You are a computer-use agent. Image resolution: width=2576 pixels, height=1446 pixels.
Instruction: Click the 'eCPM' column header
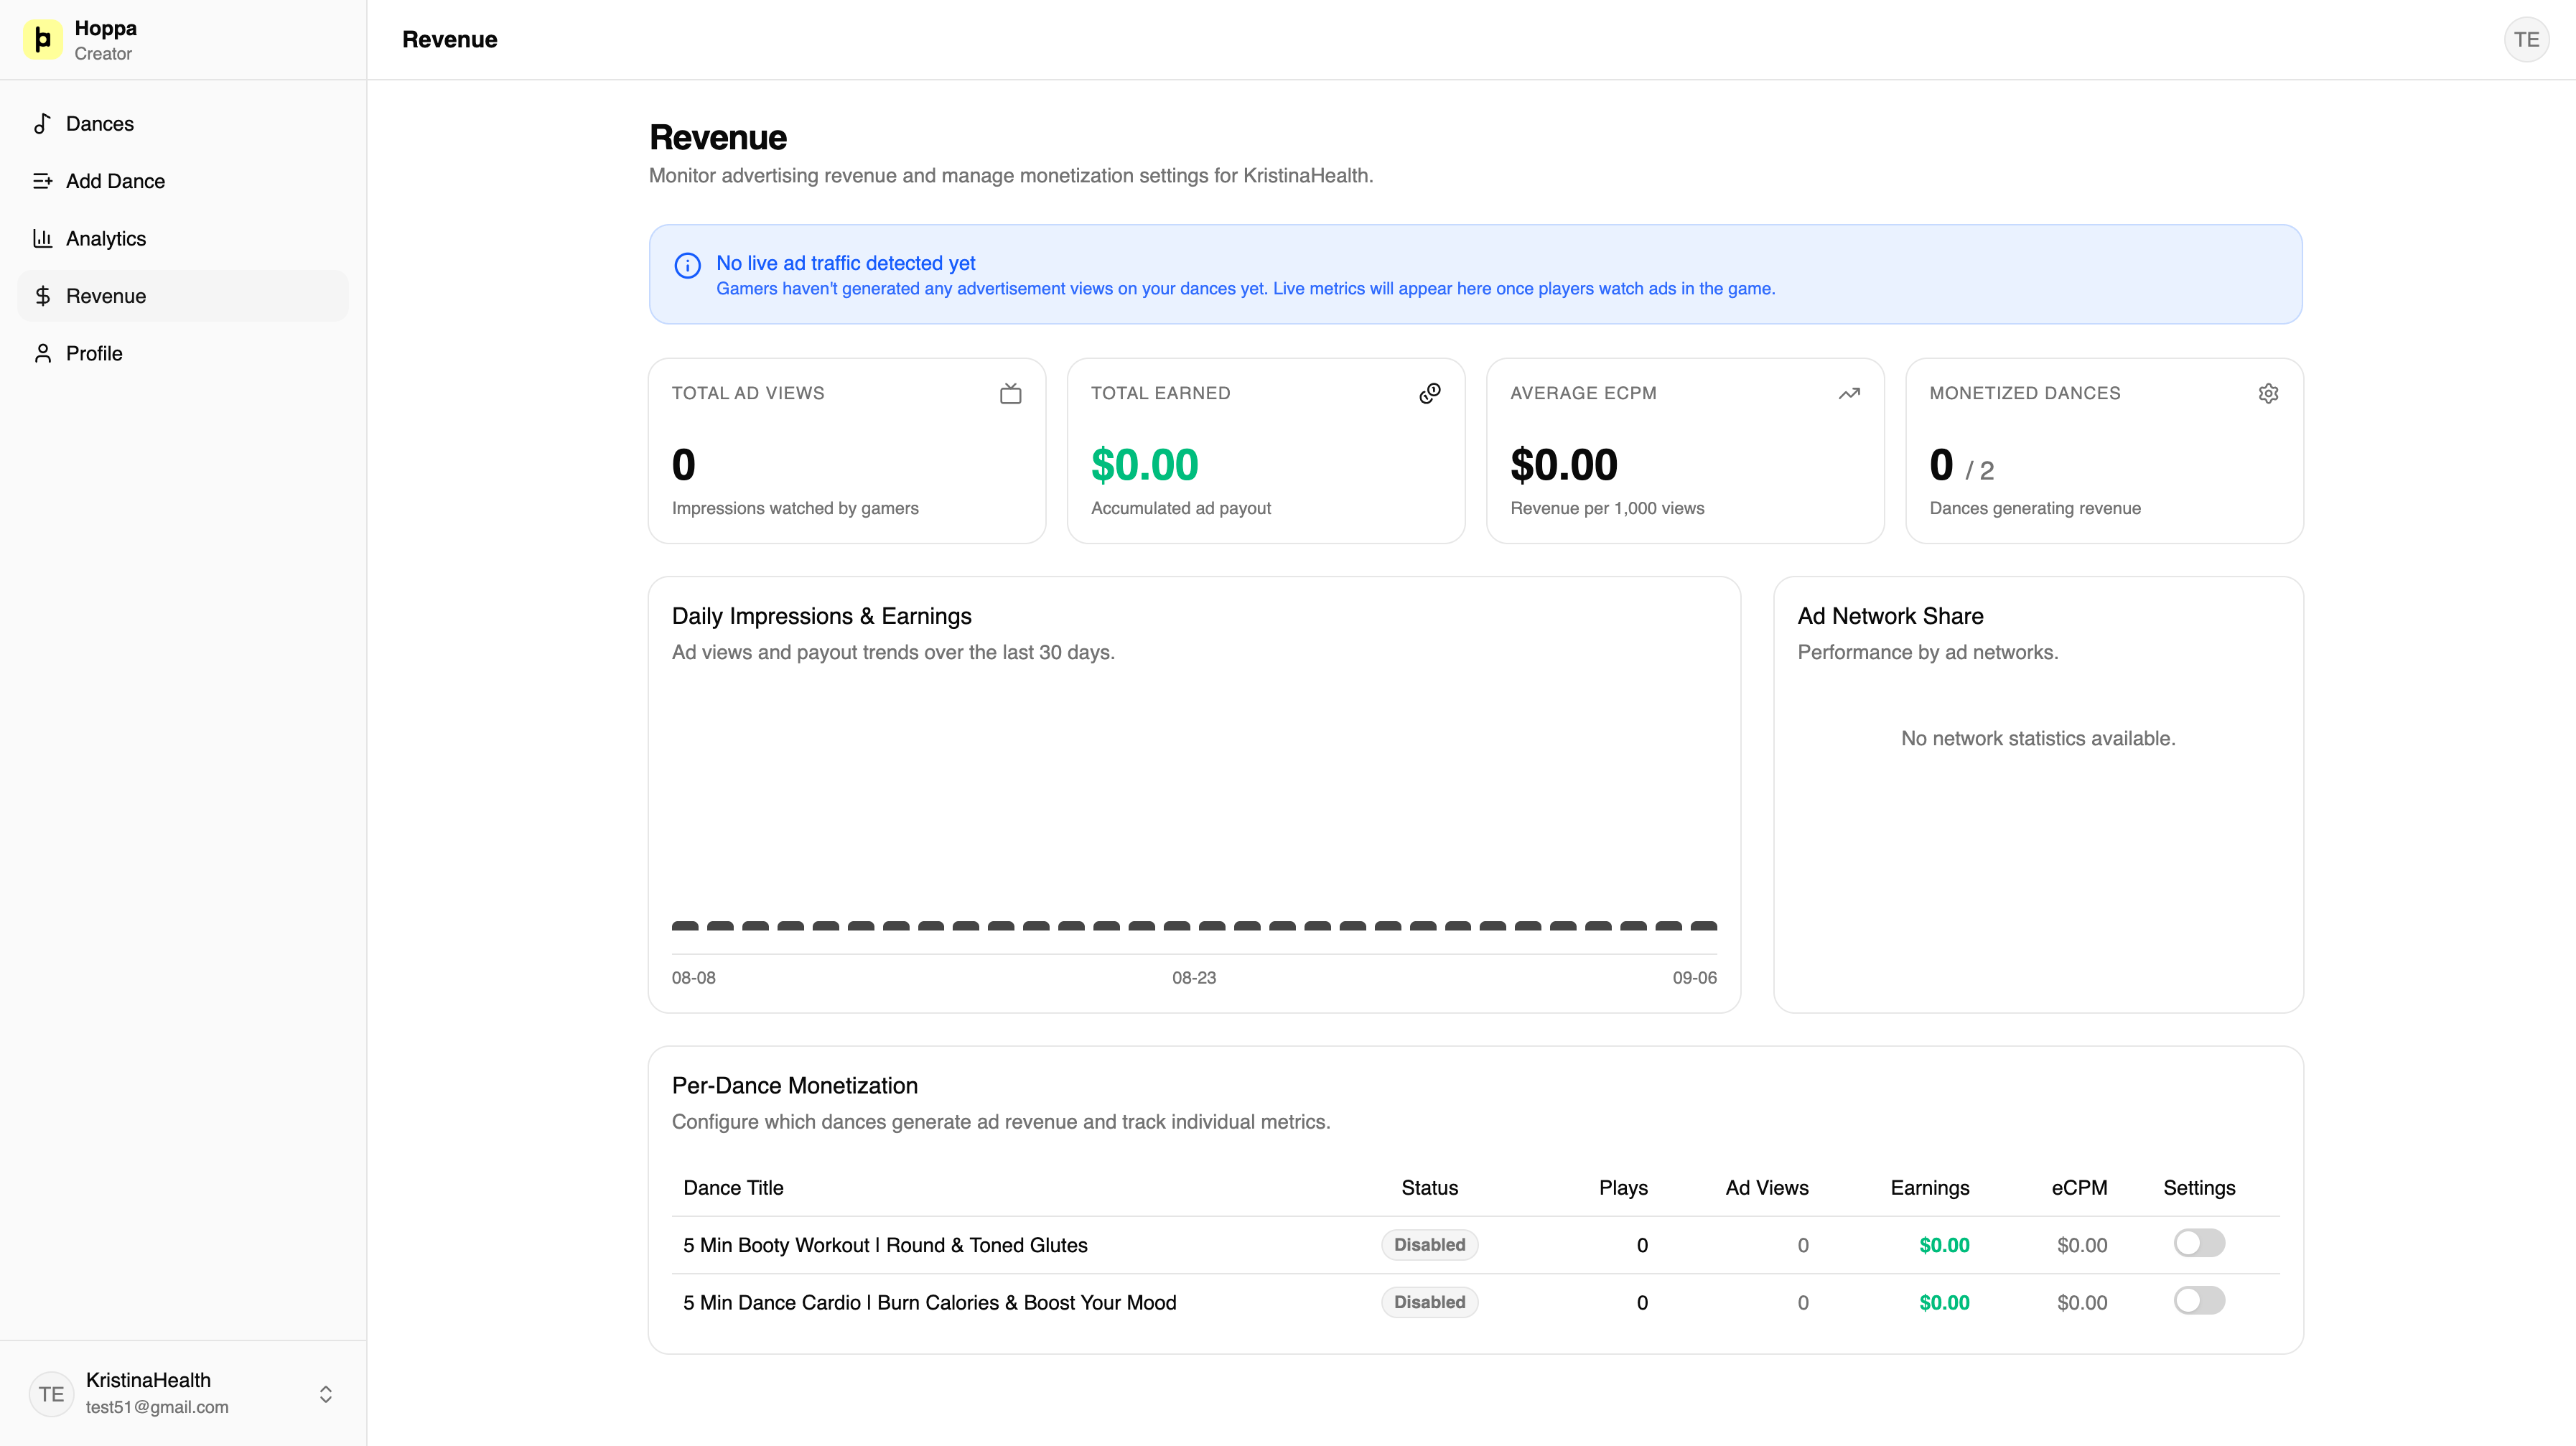[x=2079, y=1188]
